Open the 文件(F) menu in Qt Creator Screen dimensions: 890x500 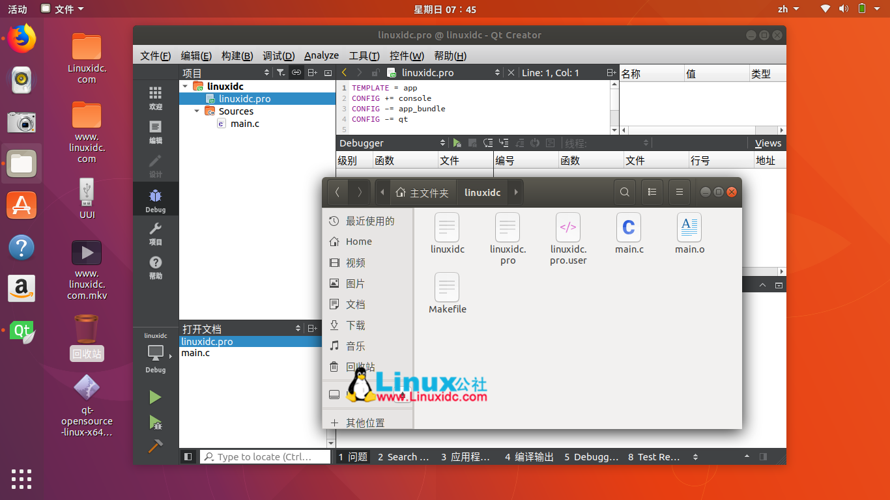tap(155, 55)
